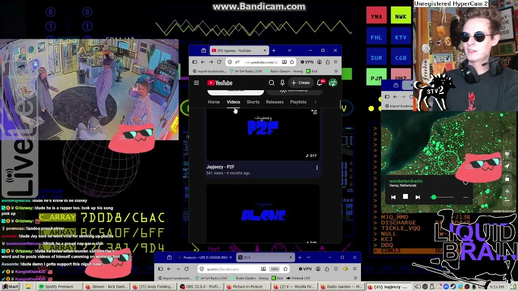
Task: Close the Jayjeezy - YouTube tab
Action: click(265, 51)
